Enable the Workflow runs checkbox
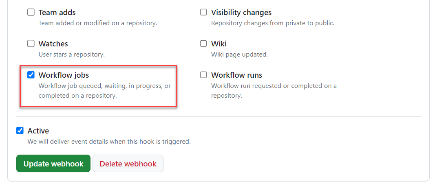Screen dimensions: 437x188 coord(203,75)
